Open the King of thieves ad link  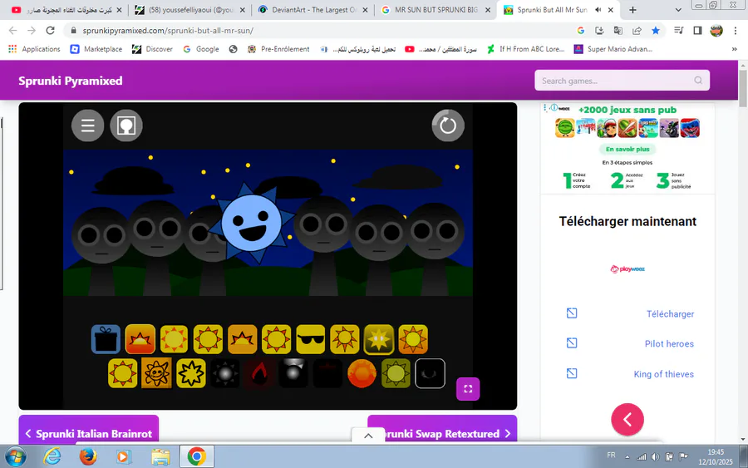coord(663,374)
